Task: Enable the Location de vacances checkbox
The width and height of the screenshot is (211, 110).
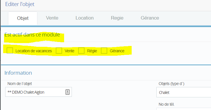Action: pyautogui.click(x=10, y=51)
